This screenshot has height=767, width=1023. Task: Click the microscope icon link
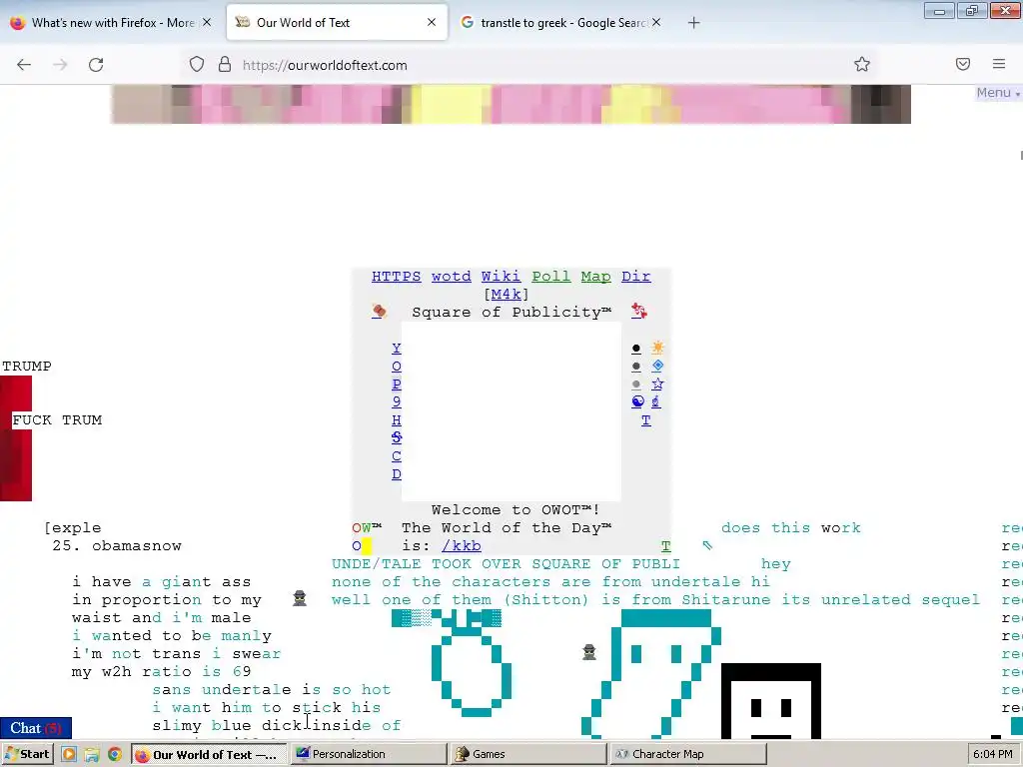point(655,401)
